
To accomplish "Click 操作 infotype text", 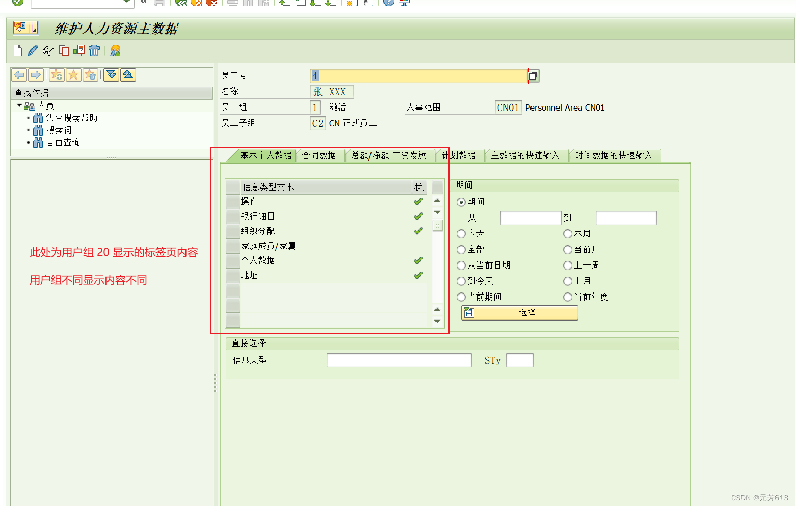I will (249, 202).
